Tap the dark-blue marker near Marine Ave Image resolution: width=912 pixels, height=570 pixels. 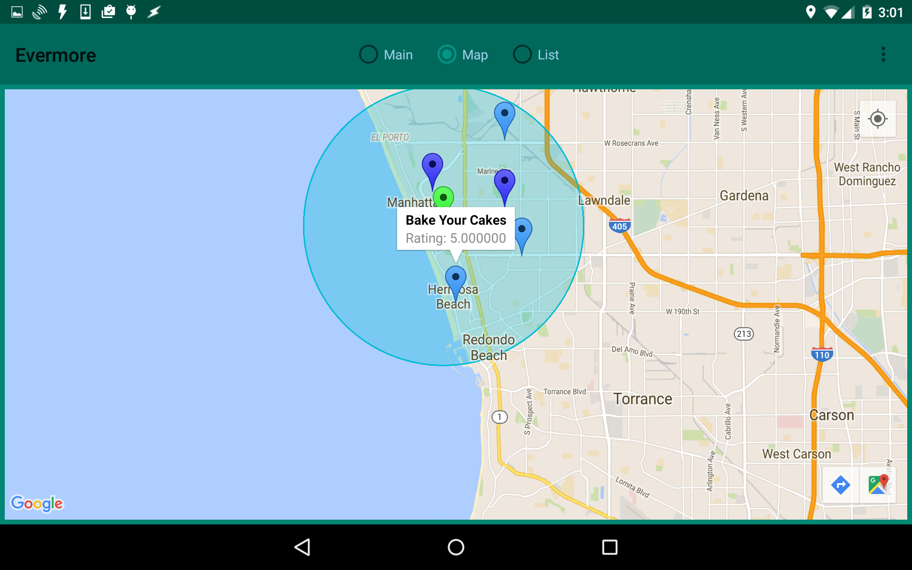(504, 182)
